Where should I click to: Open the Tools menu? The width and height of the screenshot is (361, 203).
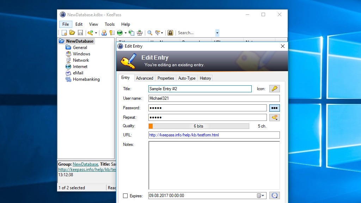pyautogui.click(x=110, y=24)
